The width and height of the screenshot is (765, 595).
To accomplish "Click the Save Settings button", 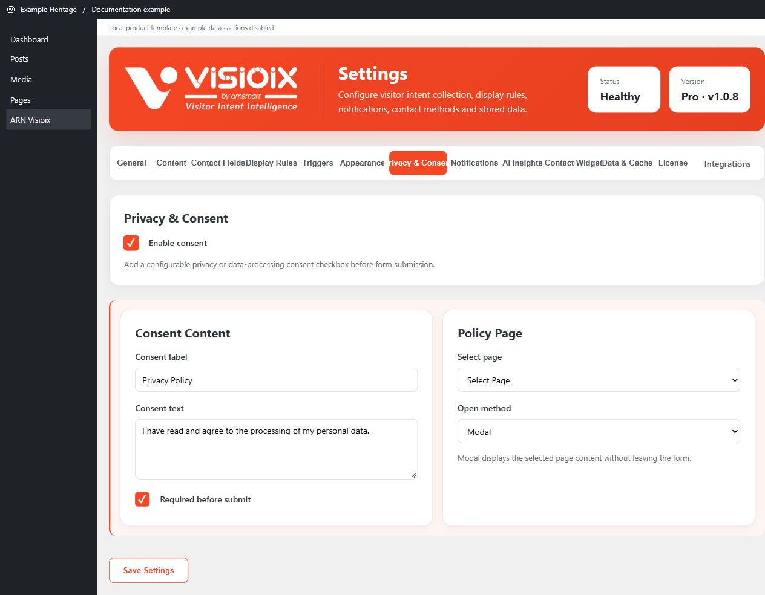I will click(148, 570).
